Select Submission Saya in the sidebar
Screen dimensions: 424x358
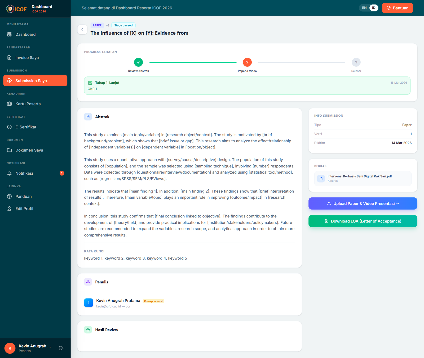point(31,81)
